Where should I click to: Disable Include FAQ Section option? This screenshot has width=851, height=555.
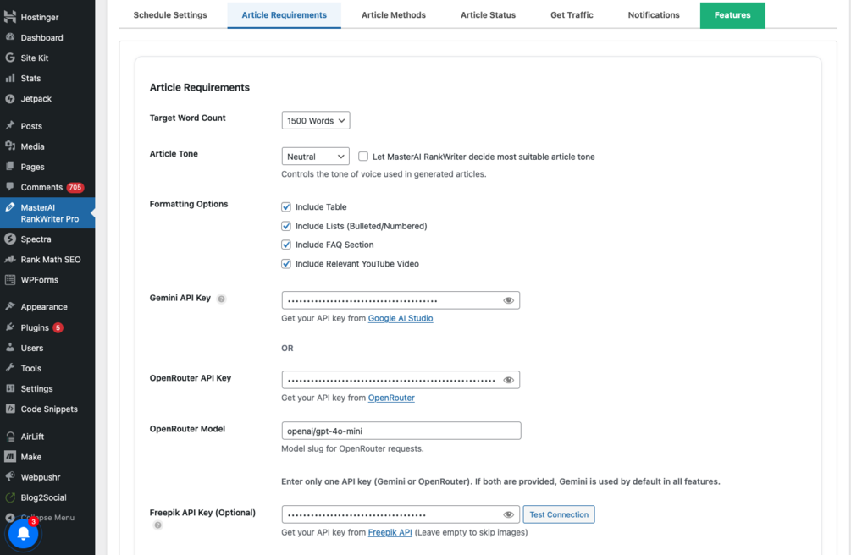point(286,245)
